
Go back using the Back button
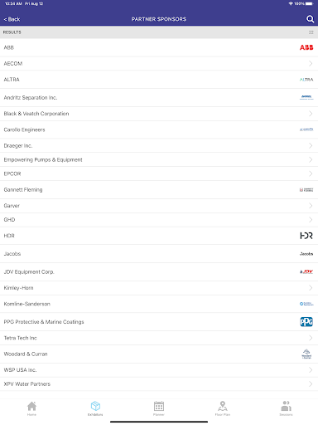coord(12,19)
